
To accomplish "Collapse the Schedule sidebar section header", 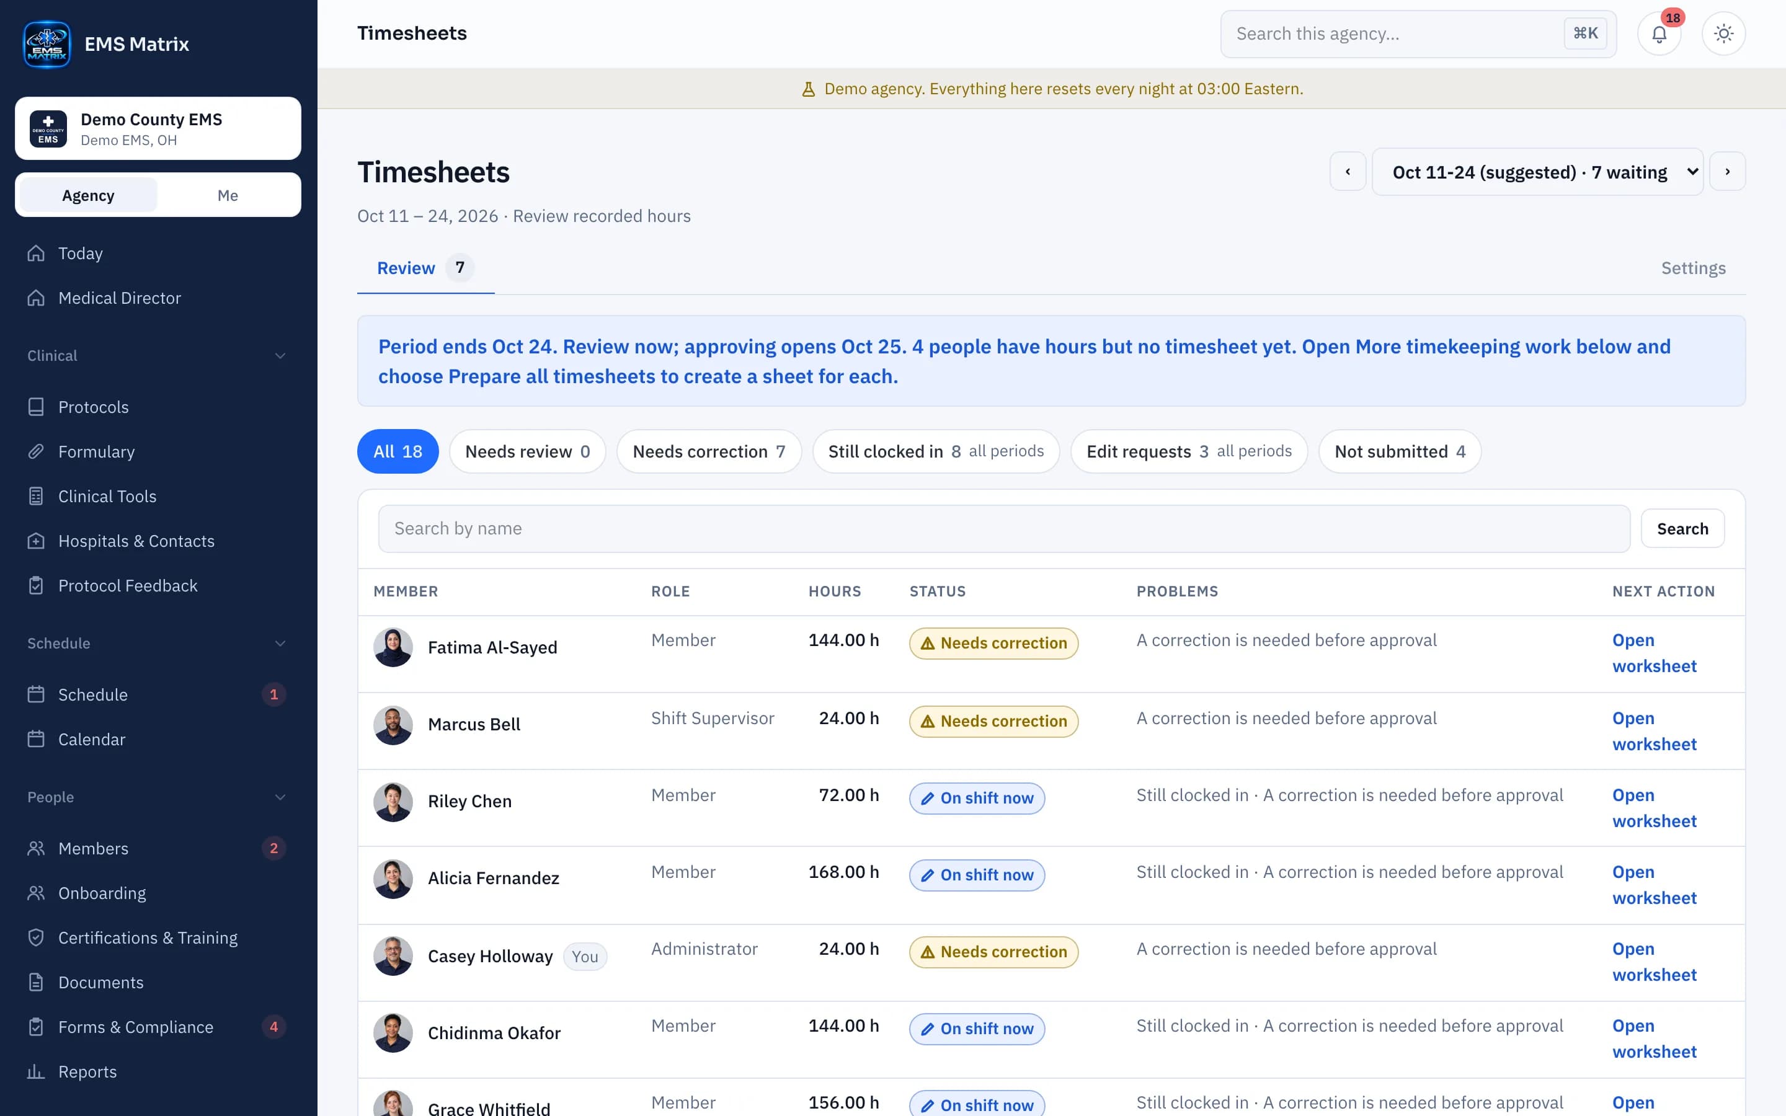I will tap(157, 644).
